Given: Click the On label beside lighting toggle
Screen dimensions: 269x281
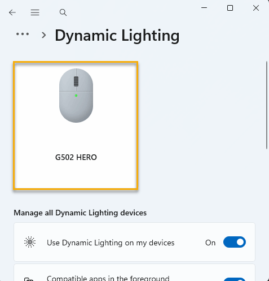Looking at the screenshot, I should coord(210,243).
